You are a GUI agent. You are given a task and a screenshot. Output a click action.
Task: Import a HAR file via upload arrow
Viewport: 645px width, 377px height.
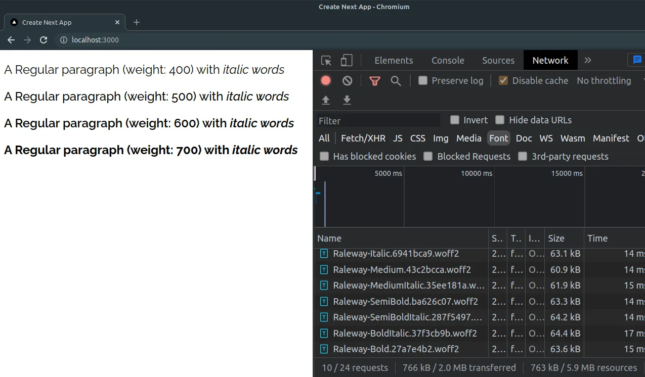(325, 100)
